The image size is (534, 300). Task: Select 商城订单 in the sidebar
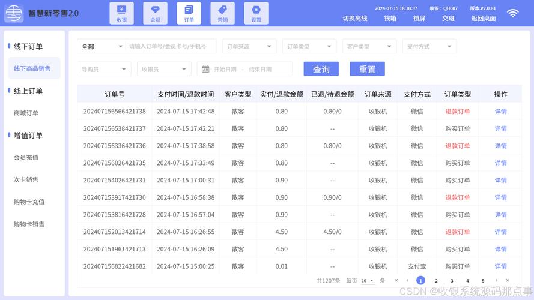[26, 113]
